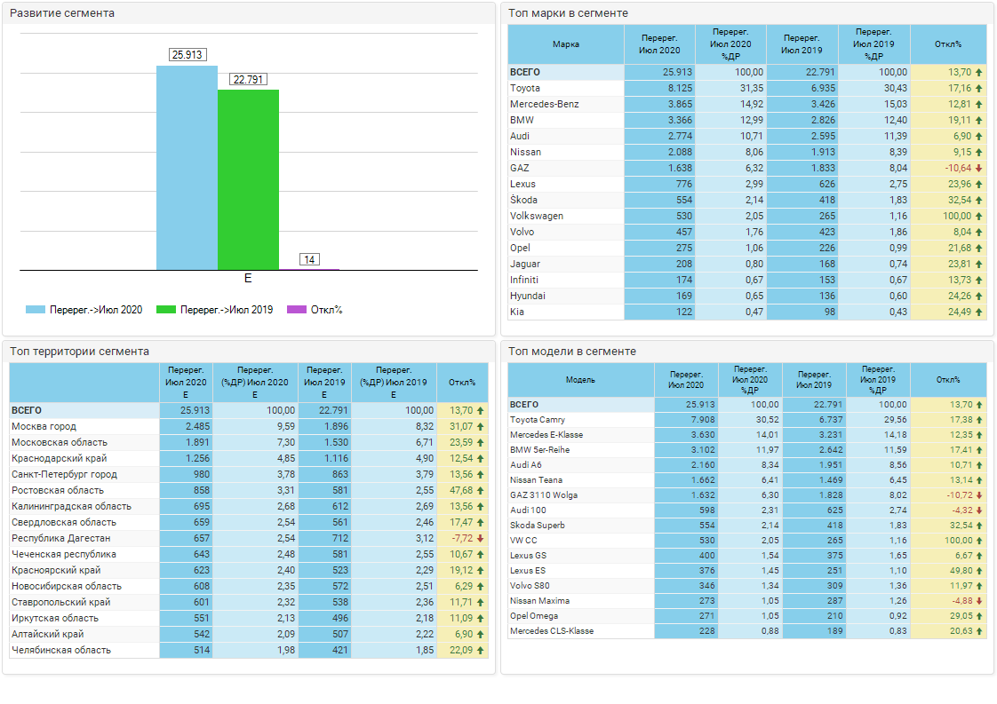Click the red down arrow for Nissan Maxima
997x704 pixels.
[978, 601]
